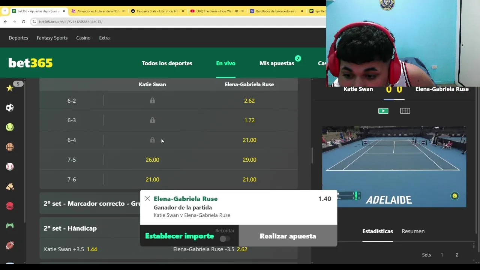The height and width of the screenshot is (270, 480).
Task: Close the Basquete Stats tab
Action: (183, 11)
